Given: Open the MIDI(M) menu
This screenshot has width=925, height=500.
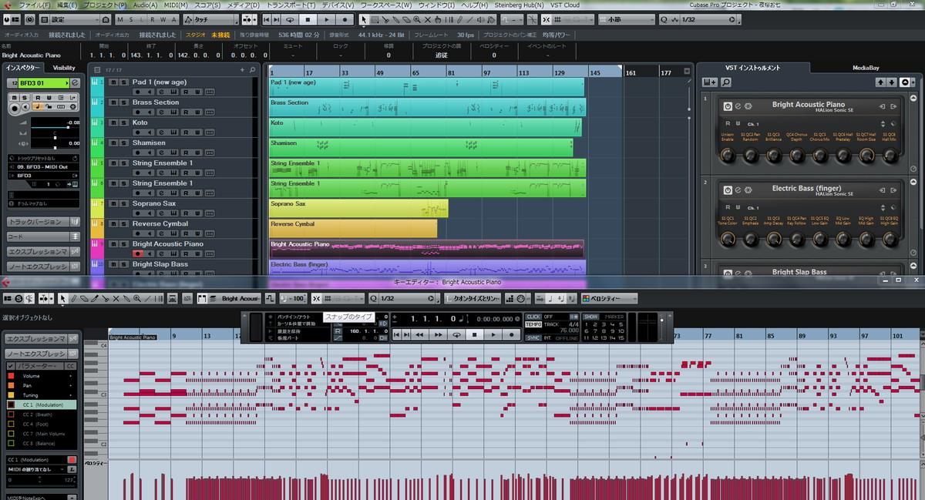Looking at the screenshot, I should [x=176, y=5].
